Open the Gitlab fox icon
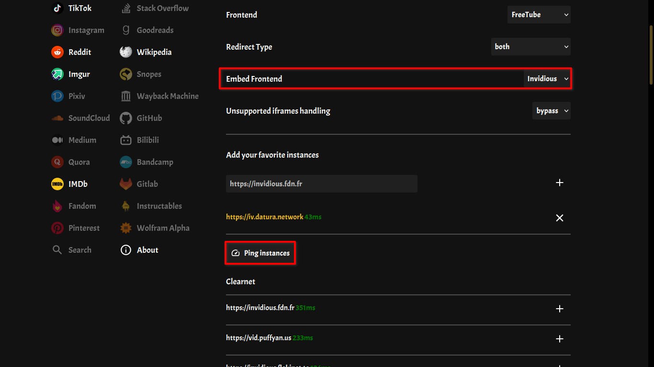Image resolution: width=654 pixels, height=367 pixels. (x=126, y=184)
